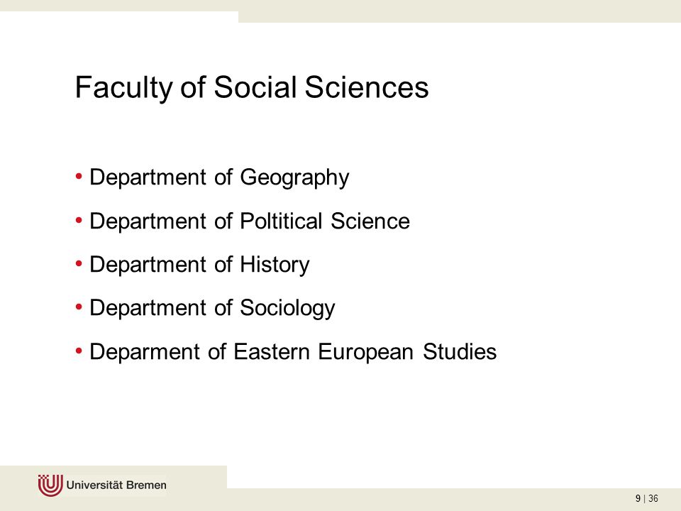
Task: Click the red bullet beside Department of Geography
Action: pos(79,177)
